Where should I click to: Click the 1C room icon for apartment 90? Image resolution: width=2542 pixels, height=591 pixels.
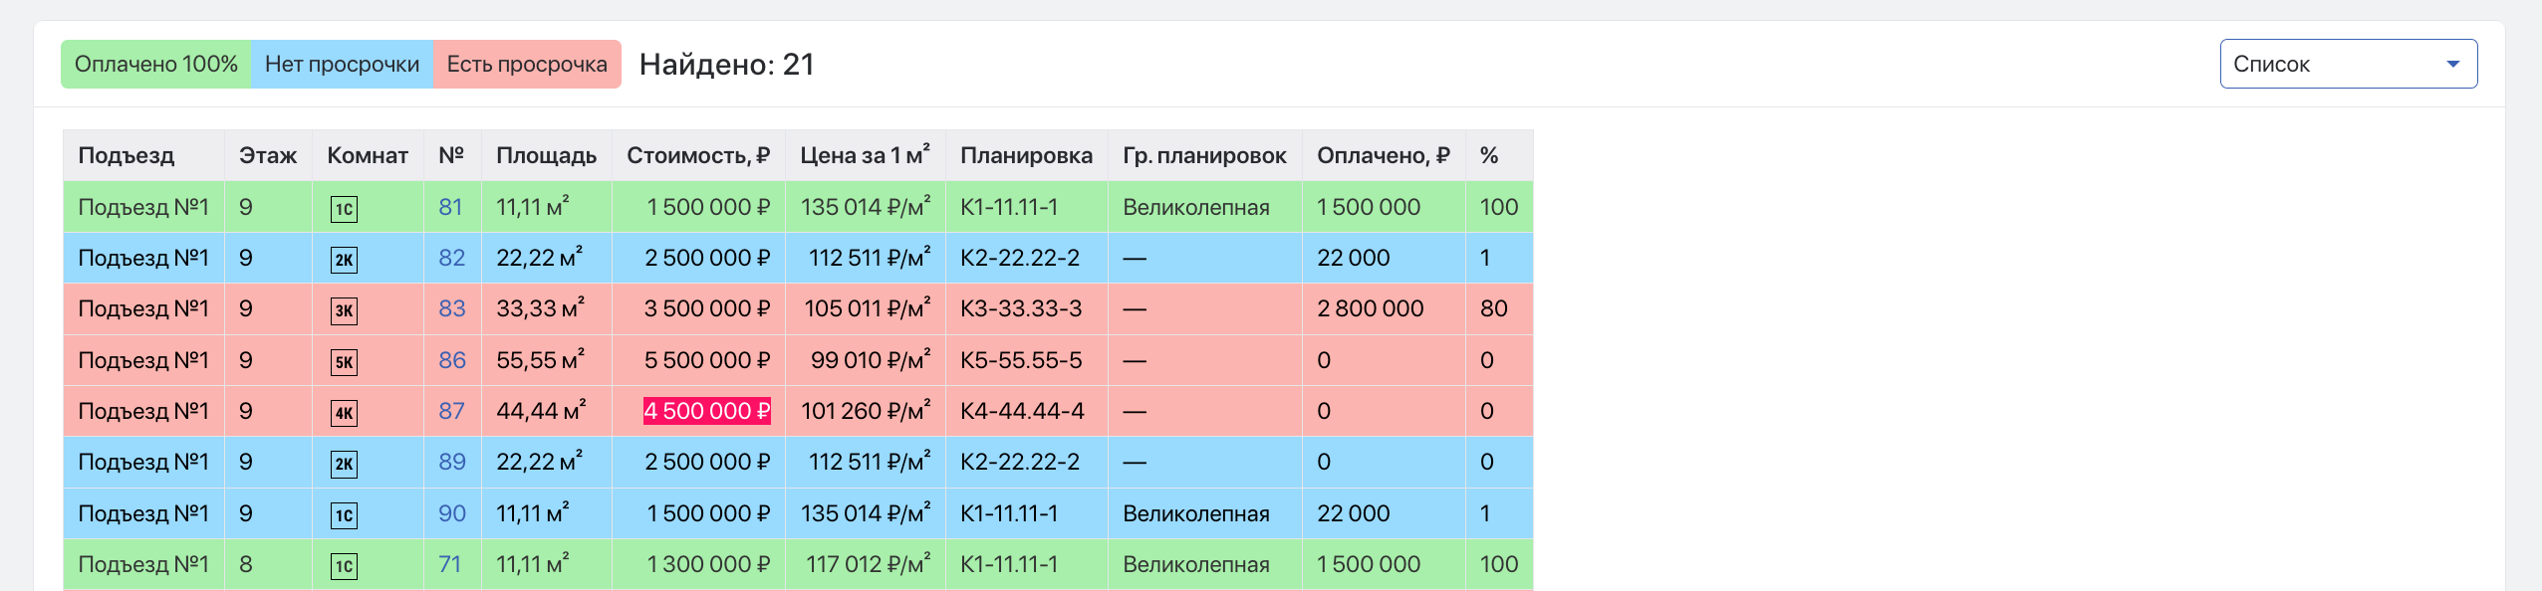coord(344,515)
